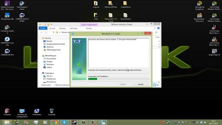The height and width of the screenshot is (125, 222).
Task: Click the Taille column header
Action: pos(157,37)
